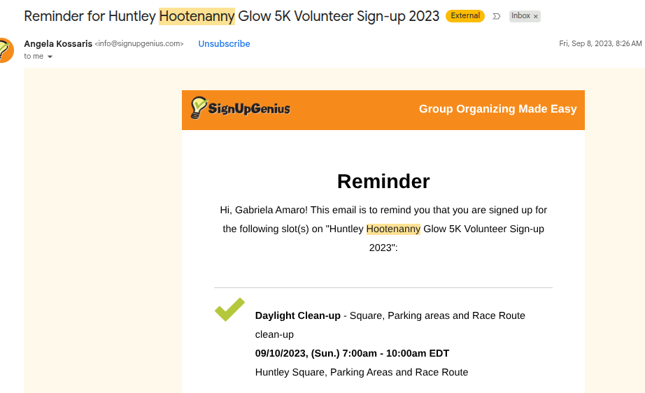This screenshot has width=645, height=393.
Task: Click the sender's lightbulb avatar
Action: pyautogui.click(x=4, y=50)
